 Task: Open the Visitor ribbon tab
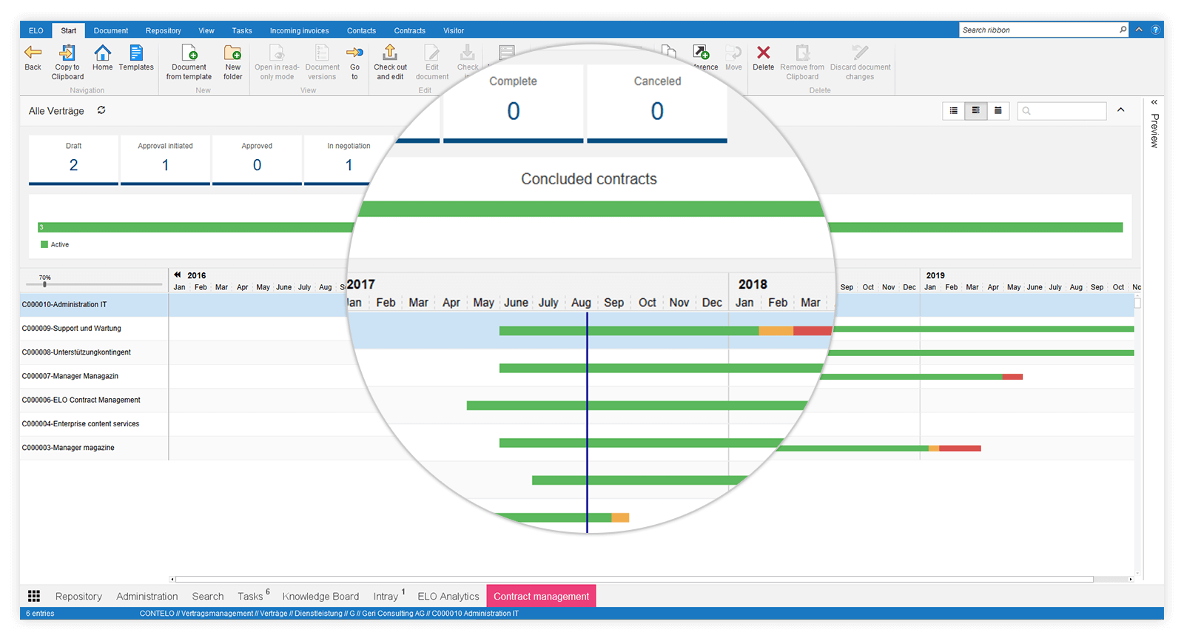click(x=454, y=30)
